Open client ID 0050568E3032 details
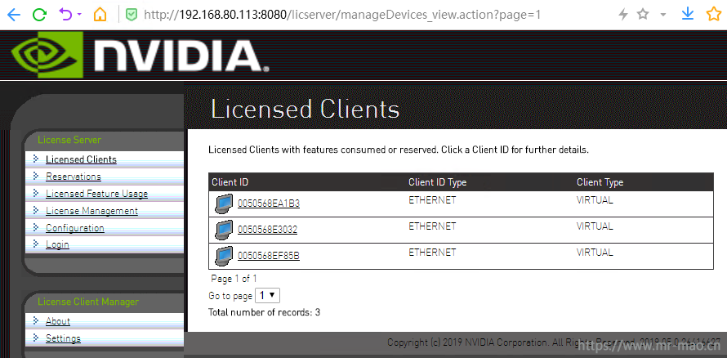Viewport: 727px width, 358px height. 268,230
